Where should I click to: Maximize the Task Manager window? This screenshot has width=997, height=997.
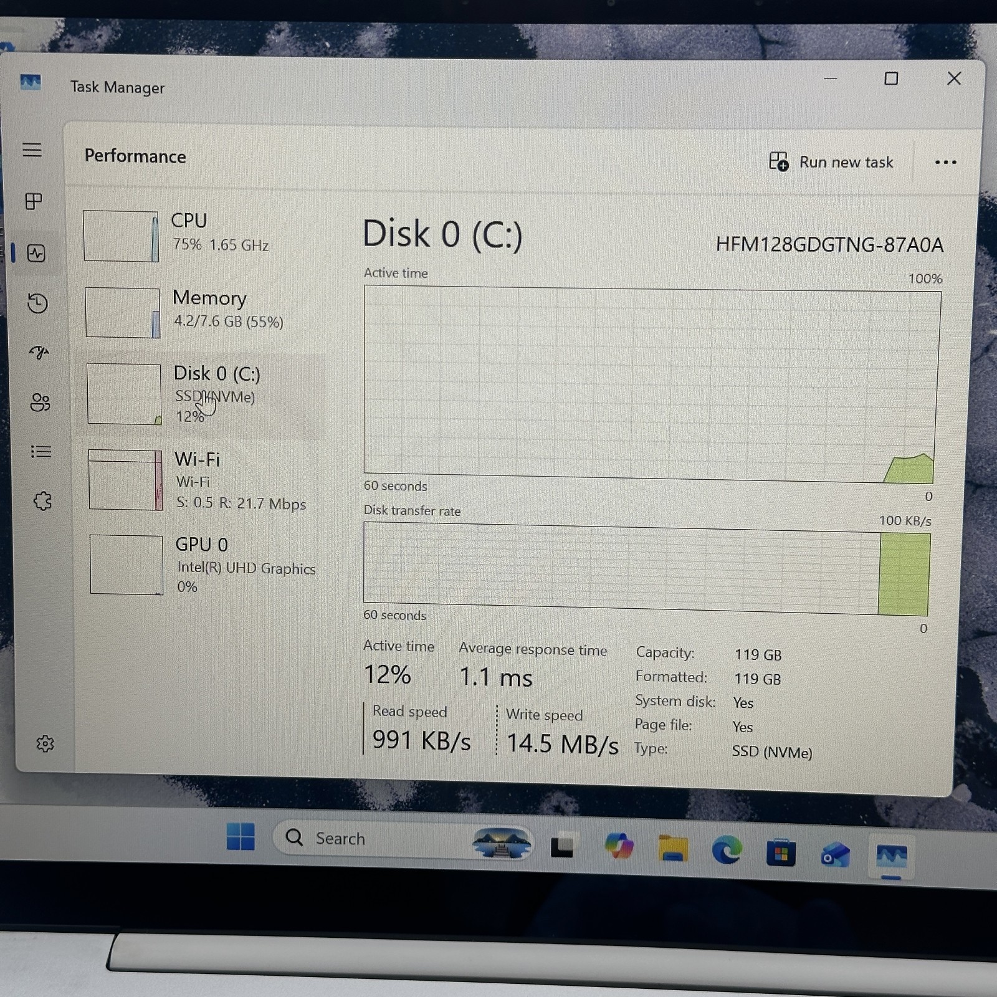[891, 79]
